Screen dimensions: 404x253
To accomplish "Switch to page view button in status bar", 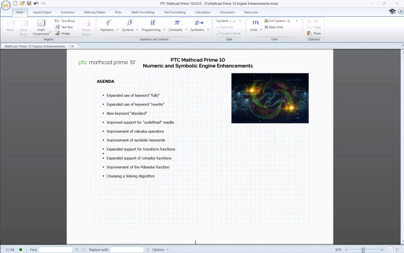I will [390, 249].
